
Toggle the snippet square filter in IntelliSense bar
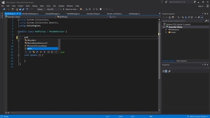pyautogui.click(x=56, y=52)
